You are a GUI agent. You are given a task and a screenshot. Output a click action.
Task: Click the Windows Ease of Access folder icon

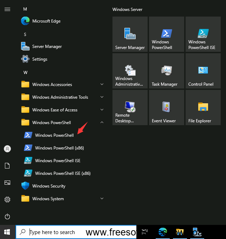coord(25,110)
